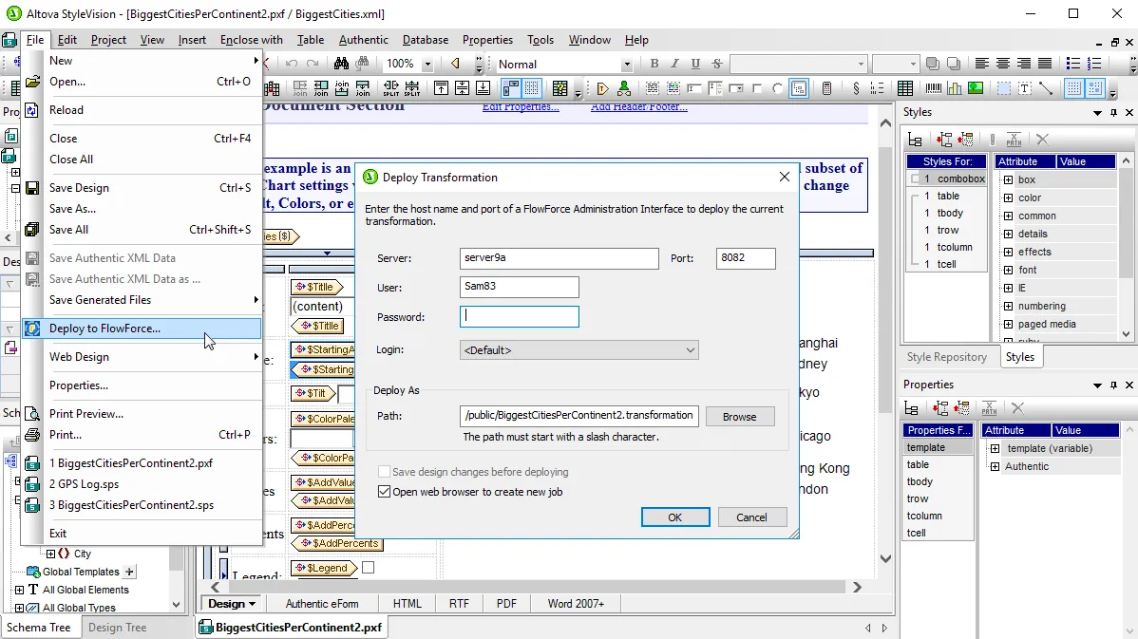Screen dimensions: 1138x639
Task: Open the Design tab dropdown arrow
Action: pyautogui.click(x=253, y=604)
